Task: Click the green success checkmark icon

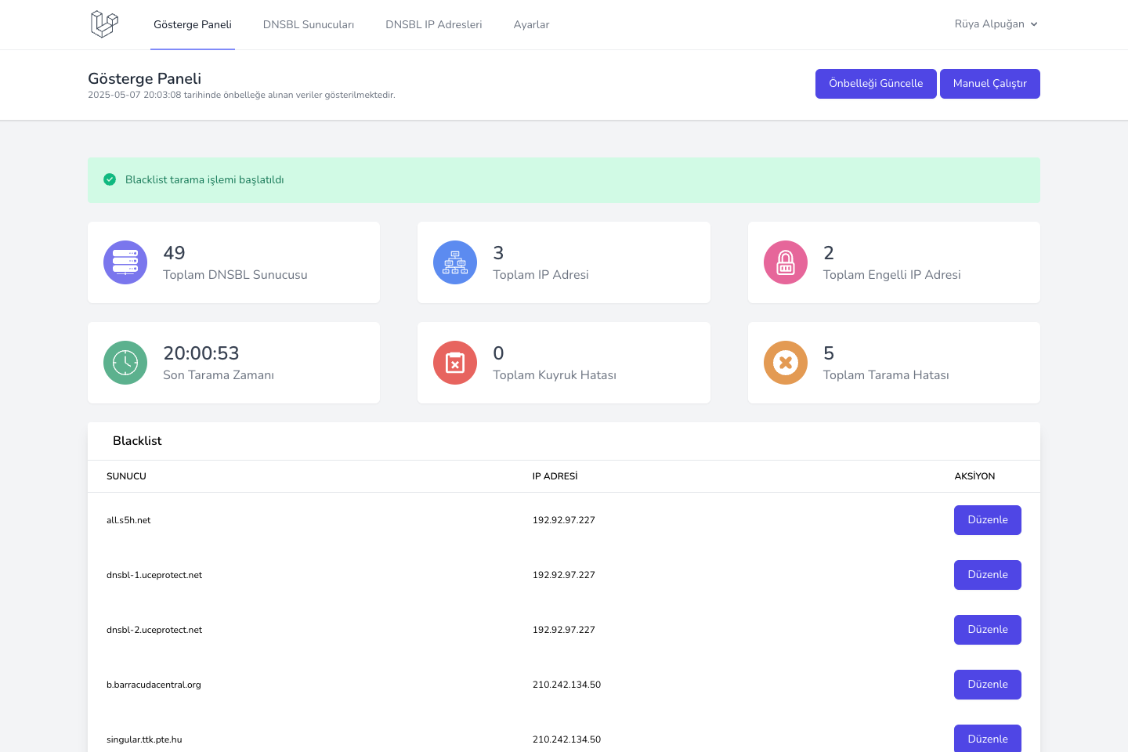Action: coord(110,179)
